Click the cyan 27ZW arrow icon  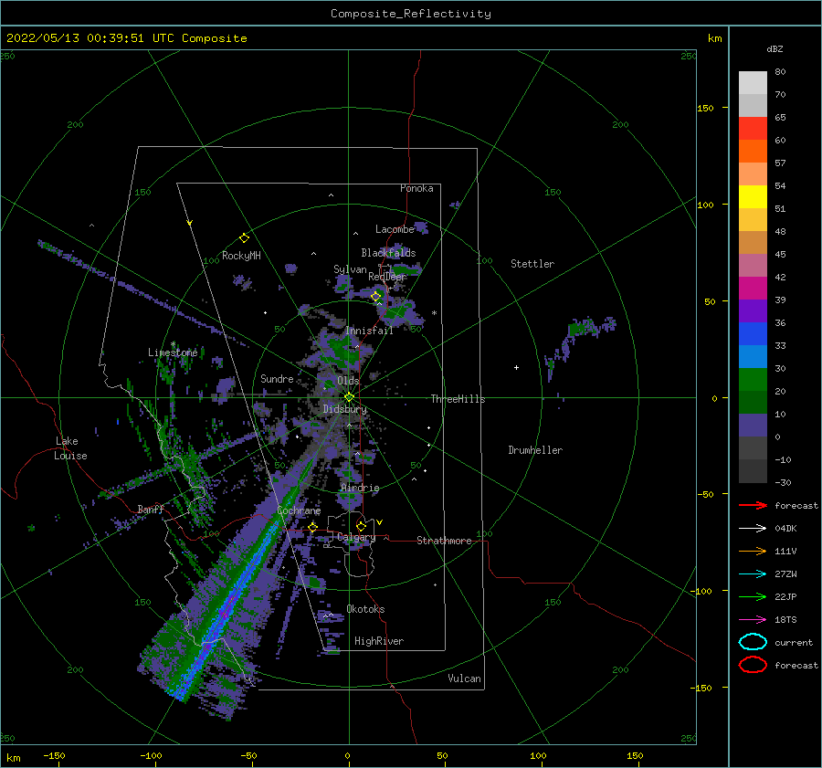coord(753,574)
